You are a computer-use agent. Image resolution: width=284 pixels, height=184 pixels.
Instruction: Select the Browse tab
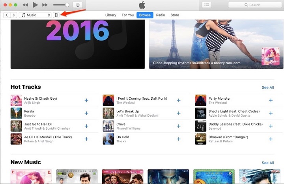click(145, 15)
